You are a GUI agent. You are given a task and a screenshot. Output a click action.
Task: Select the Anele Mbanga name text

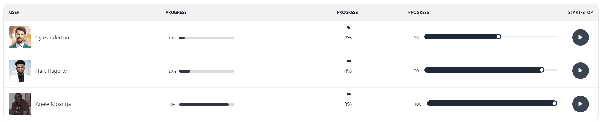pos(53,104)
